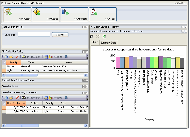Switch to the Chart tab

click(95, 42)
